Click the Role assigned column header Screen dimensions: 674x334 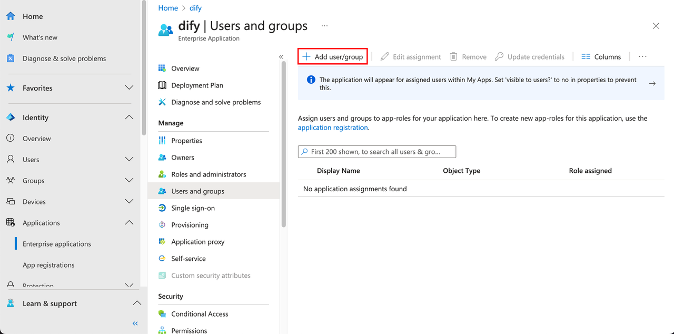pos(590,171)
